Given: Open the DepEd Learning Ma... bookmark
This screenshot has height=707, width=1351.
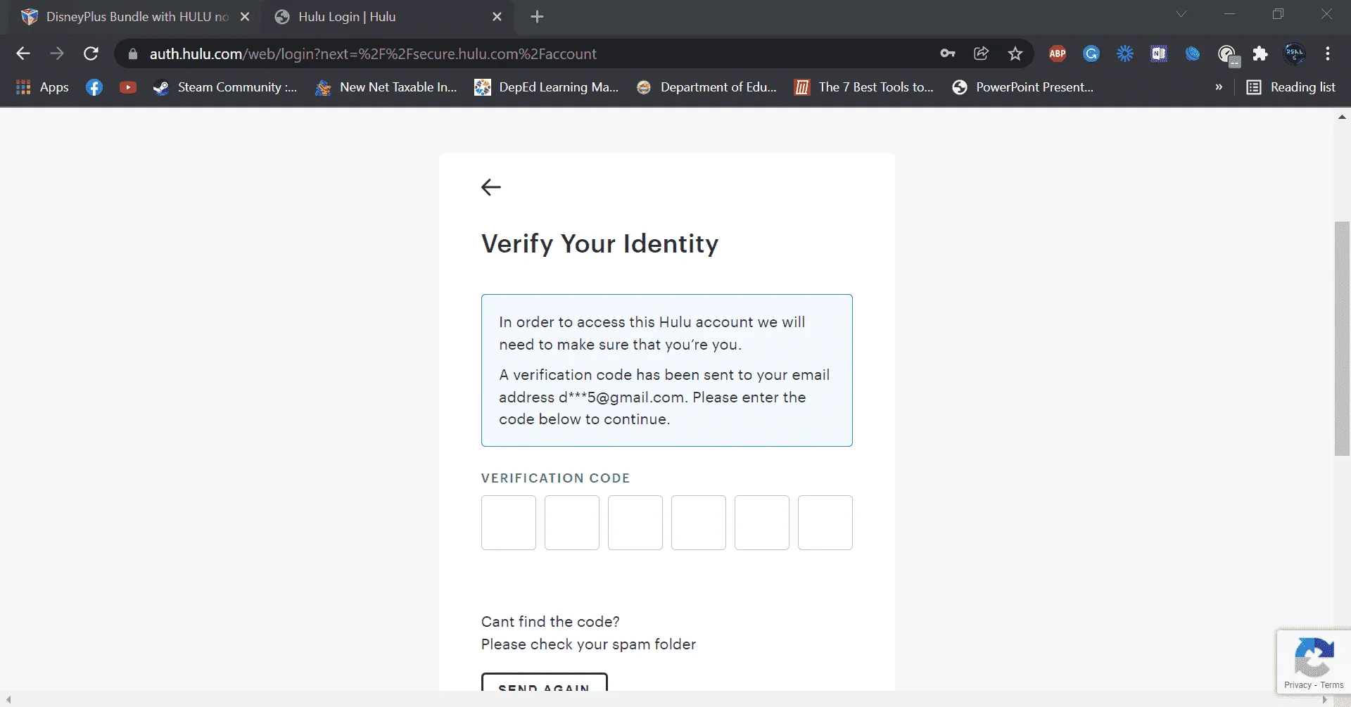Looking at the screenshot, I should click(x=547, y=87).
